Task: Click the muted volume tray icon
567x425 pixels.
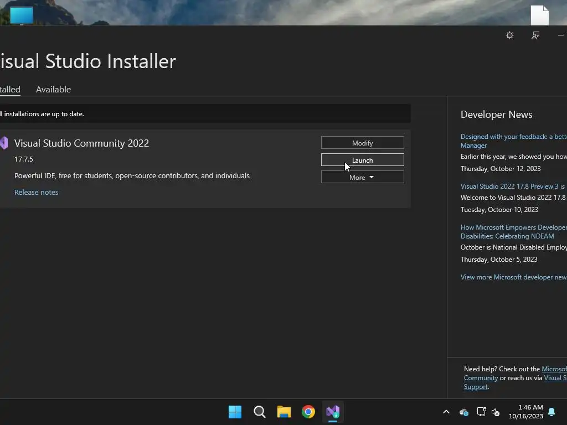Action: pos(496,412)
